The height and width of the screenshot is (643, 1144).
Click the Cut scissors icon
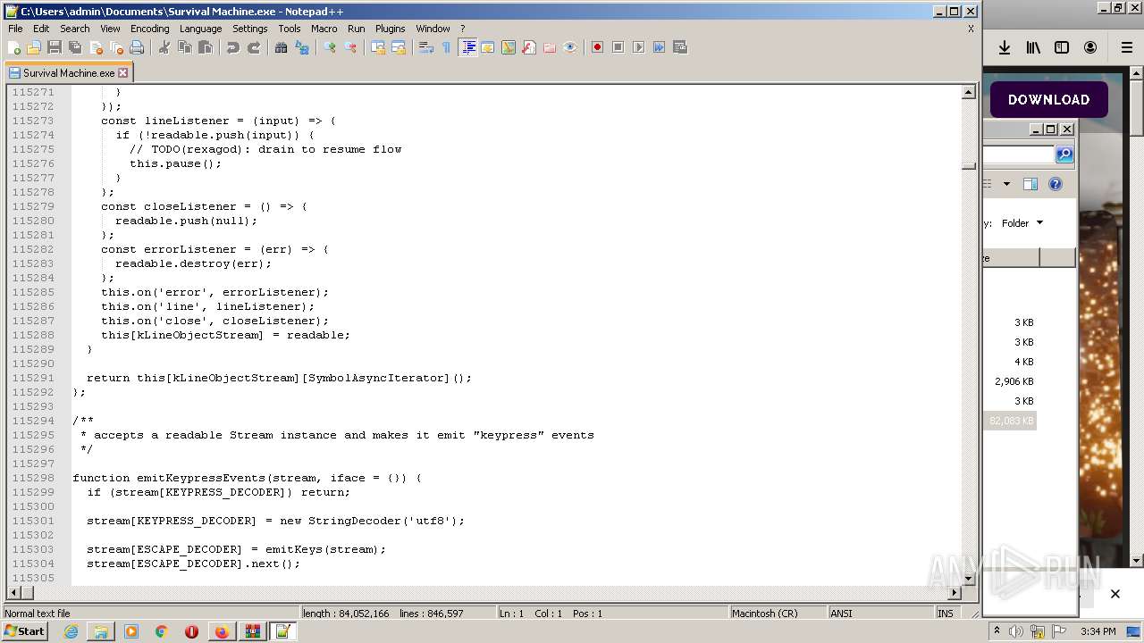pyautogui.click(x=164, y=47)
